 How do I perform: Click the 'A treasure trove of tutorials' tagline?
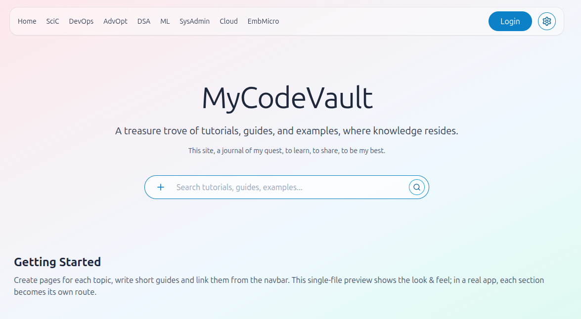pos(287,131)
